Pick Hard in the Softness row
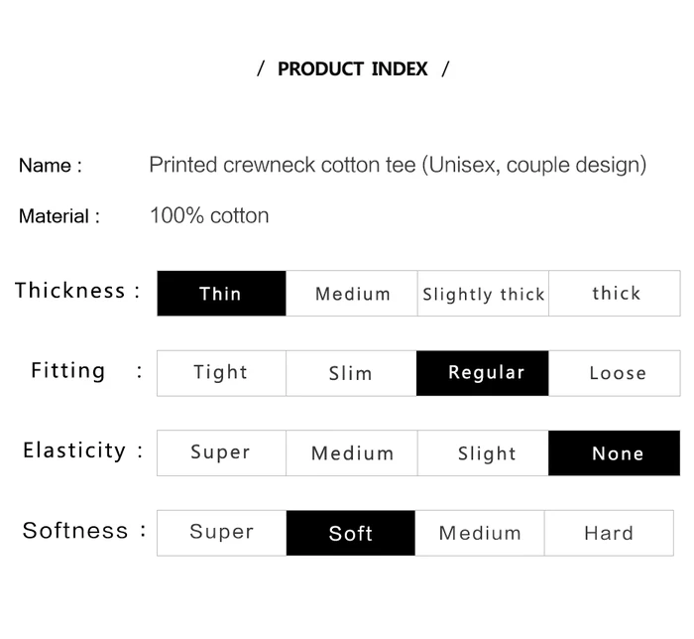Viewport: 694px width, 639px height. pos(609,533)
